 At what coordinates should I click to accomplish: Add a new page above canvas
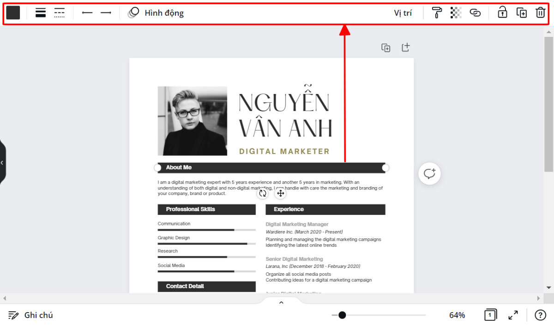pos(405,47)
